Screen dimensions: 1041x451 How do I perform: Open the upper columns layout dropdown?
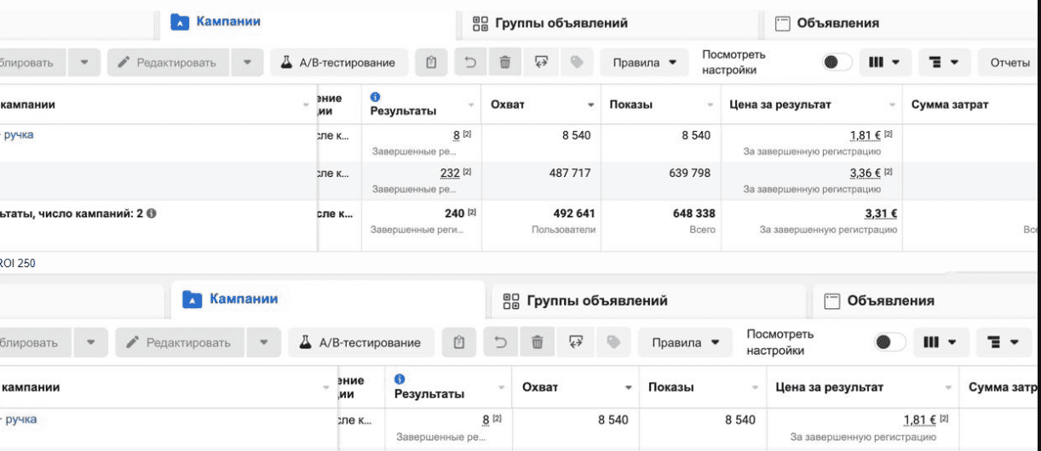(x=884, y=62)
